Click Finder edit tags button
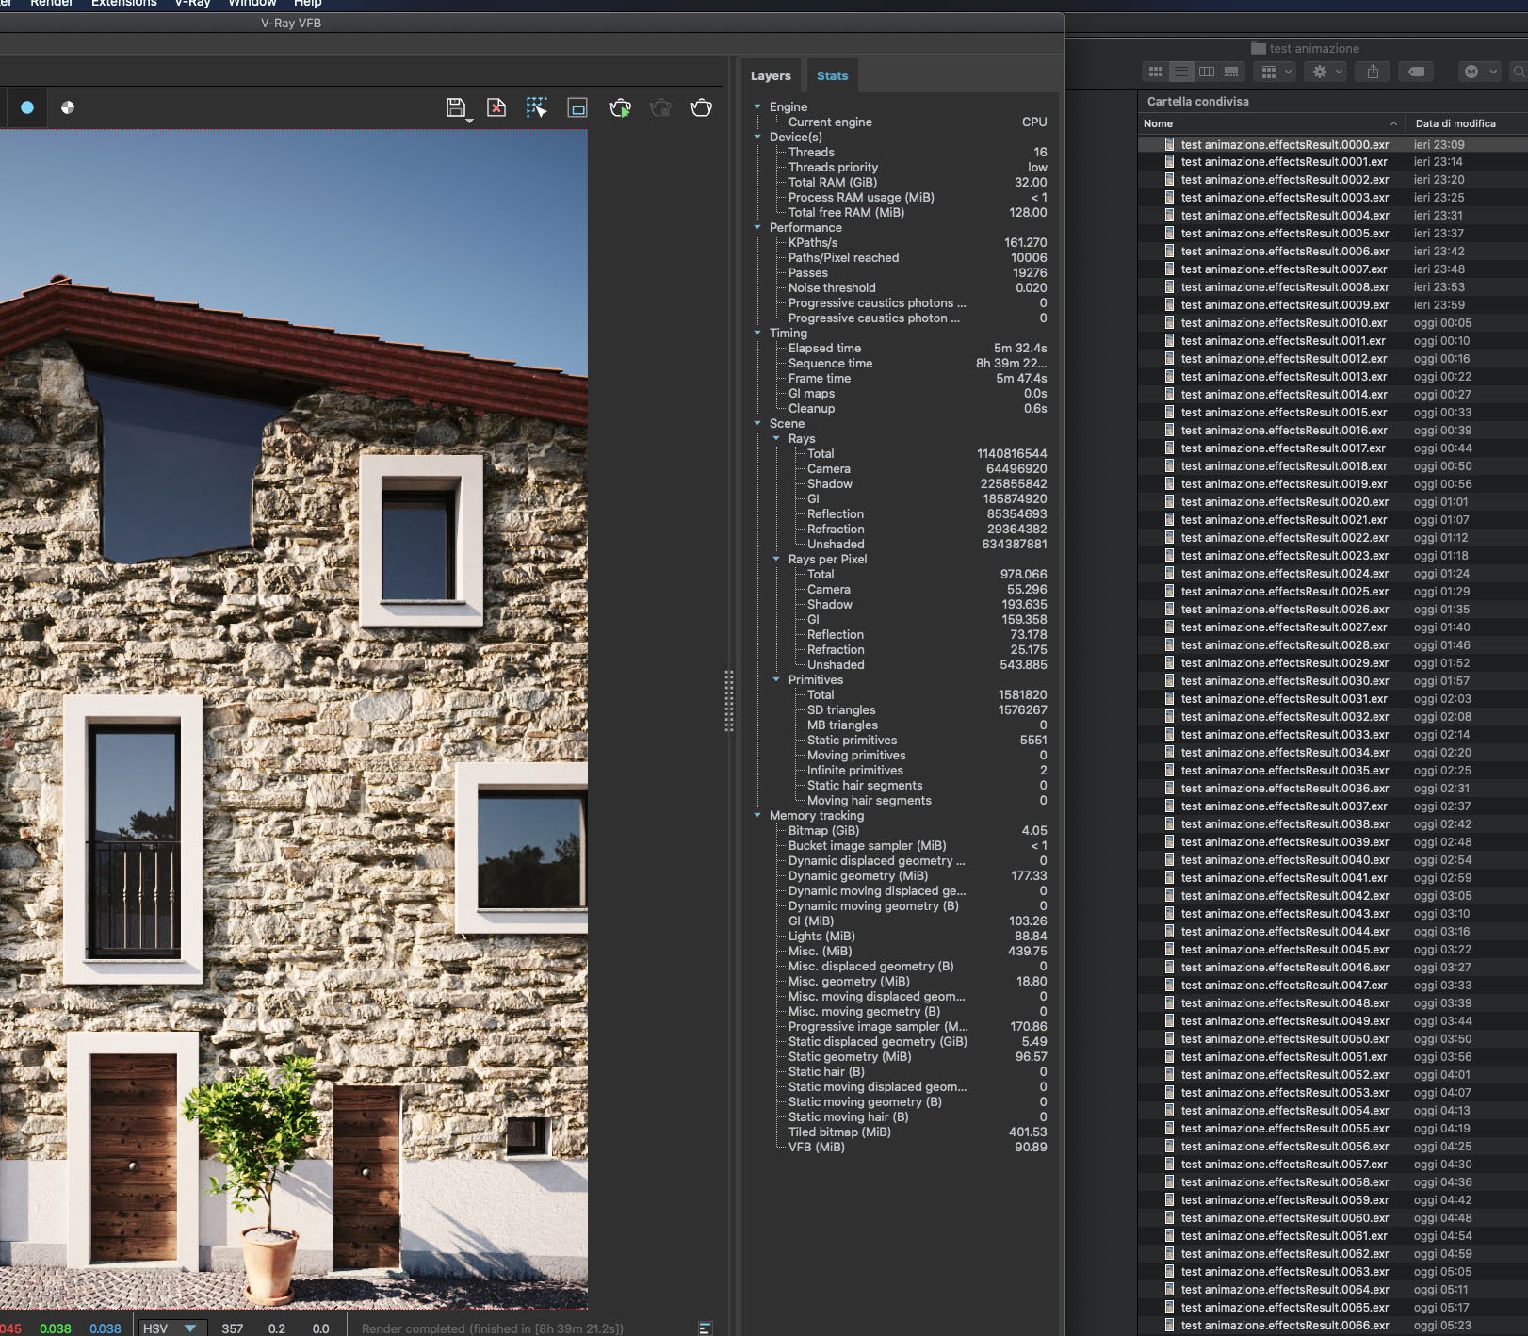This screenshot has height=1336, width=1528. coord(1415,72)
